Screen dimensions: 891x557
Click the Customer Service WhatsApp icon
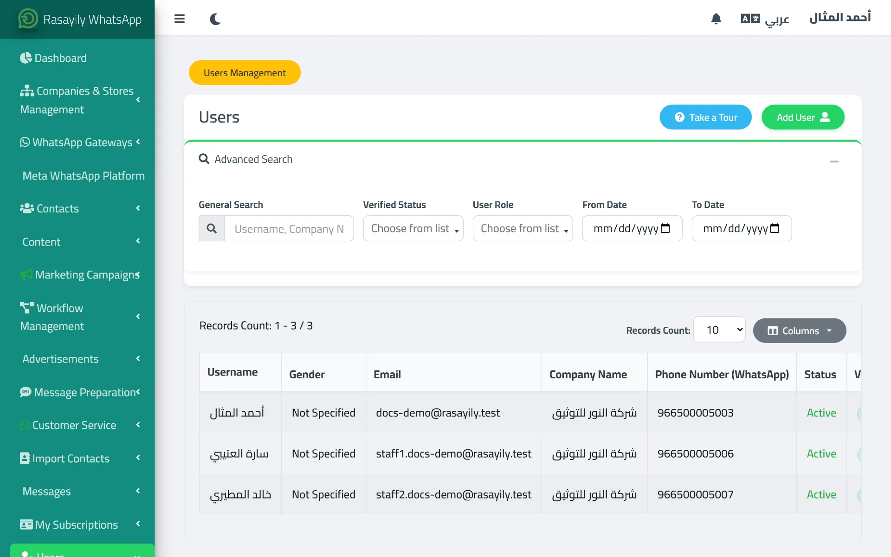tap(25, 425)
